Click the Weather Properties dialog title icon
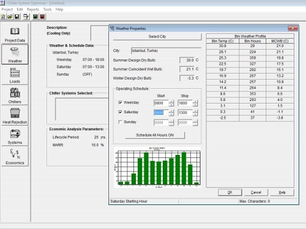306x229 pixels. [x=112, y=28]
